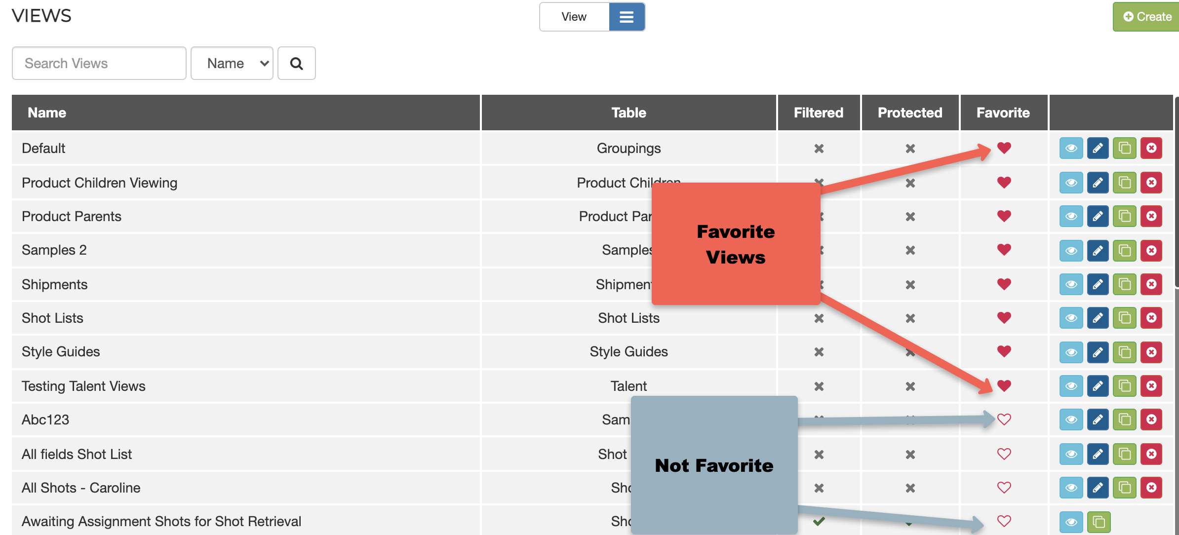Open the Name search-field dropdown
The image size is (1179, 535).
(232, 63)
